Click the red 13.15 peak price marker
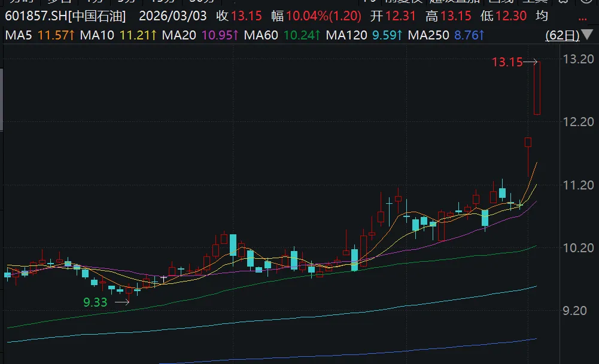The image size is (599, 364). (507, 62)
